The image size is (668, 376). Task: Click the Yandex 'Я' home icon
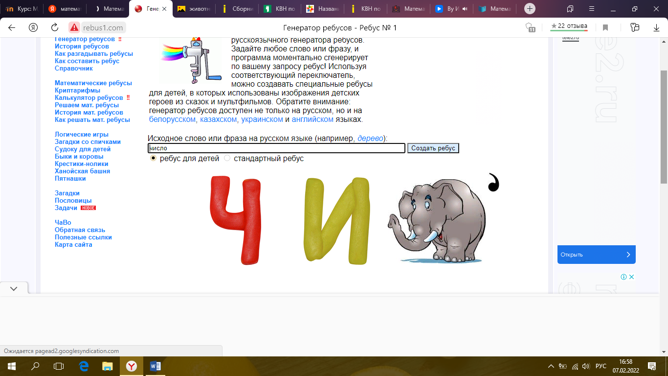click(33, 27)
